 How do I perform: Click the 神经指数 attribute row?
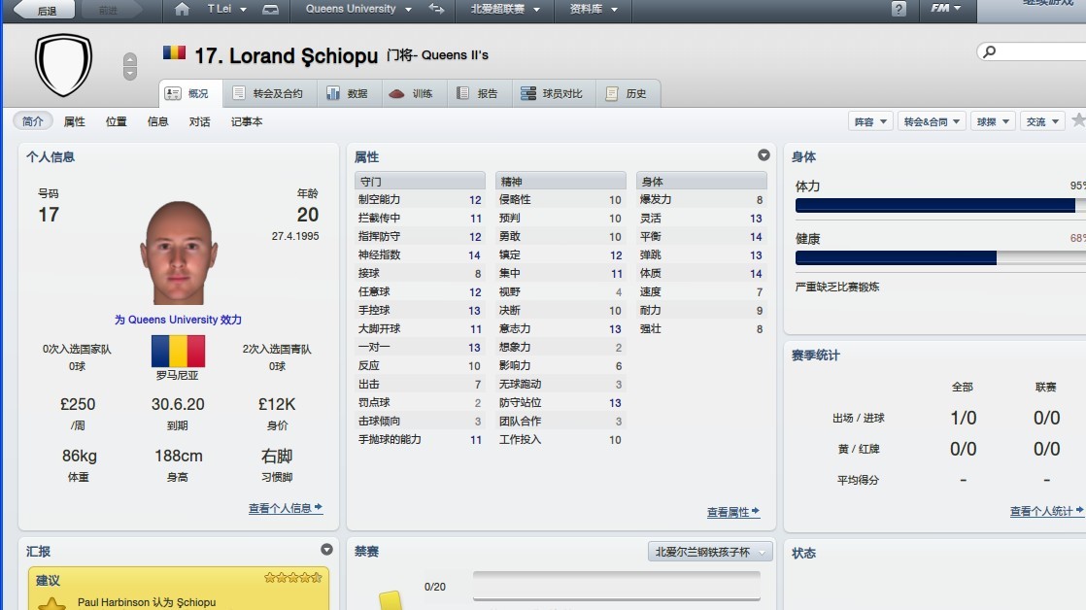click(420, 254)
